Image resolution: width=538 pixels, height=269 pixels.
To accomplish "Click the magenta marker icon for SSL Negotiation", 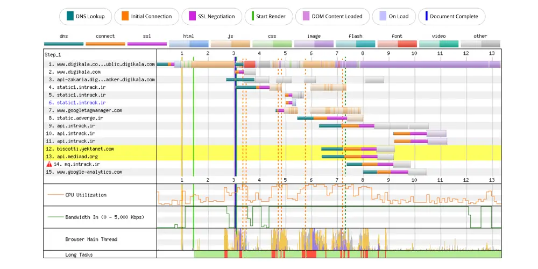I will pos(190,16).
